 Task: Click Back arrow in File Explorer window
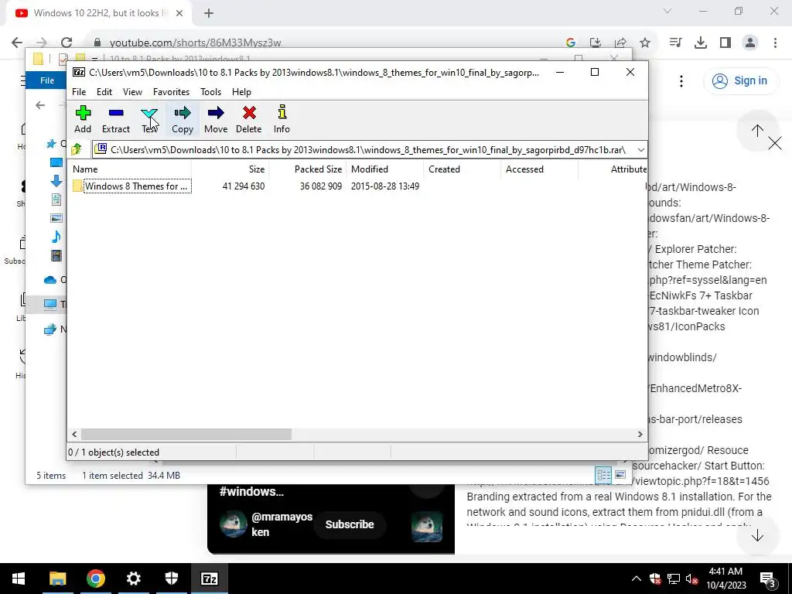(40, 105)
